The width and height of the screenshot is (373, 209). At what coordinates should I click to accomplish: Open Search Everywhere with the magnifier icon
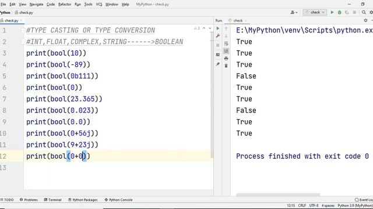364,12
